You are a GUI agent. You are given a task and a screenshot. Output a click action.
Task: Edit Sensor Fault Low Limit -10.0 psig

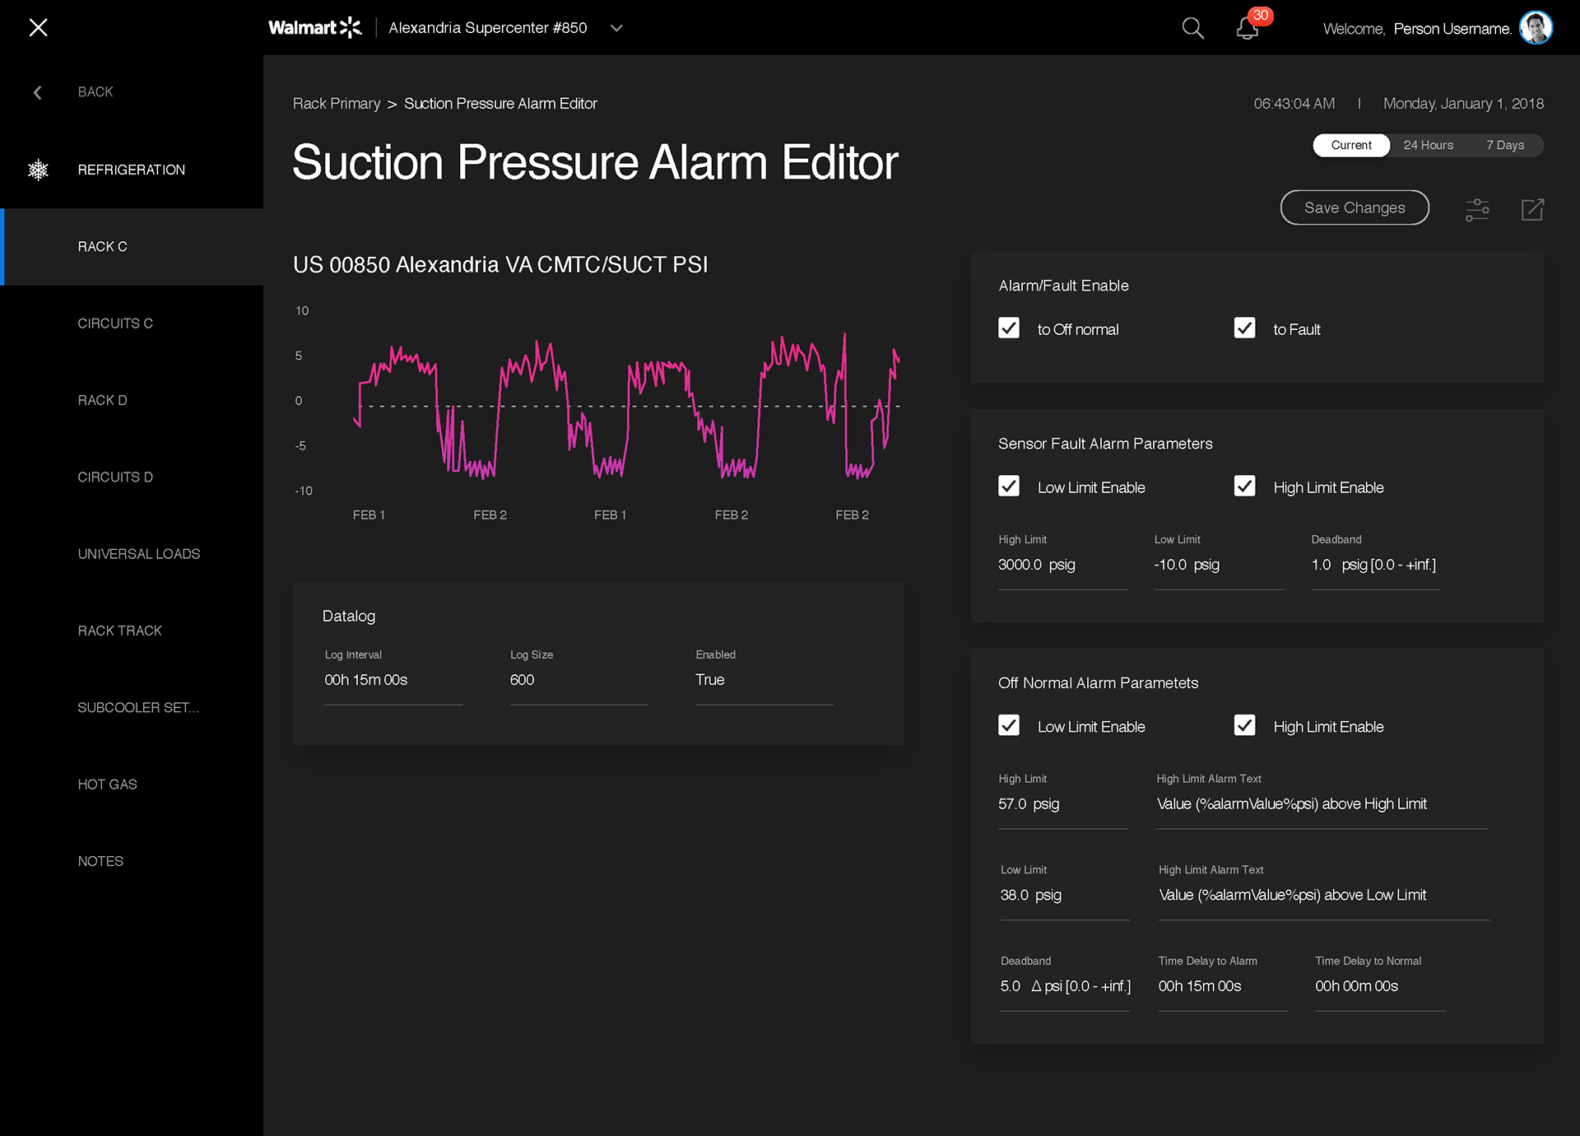(x=1218, y=566)
